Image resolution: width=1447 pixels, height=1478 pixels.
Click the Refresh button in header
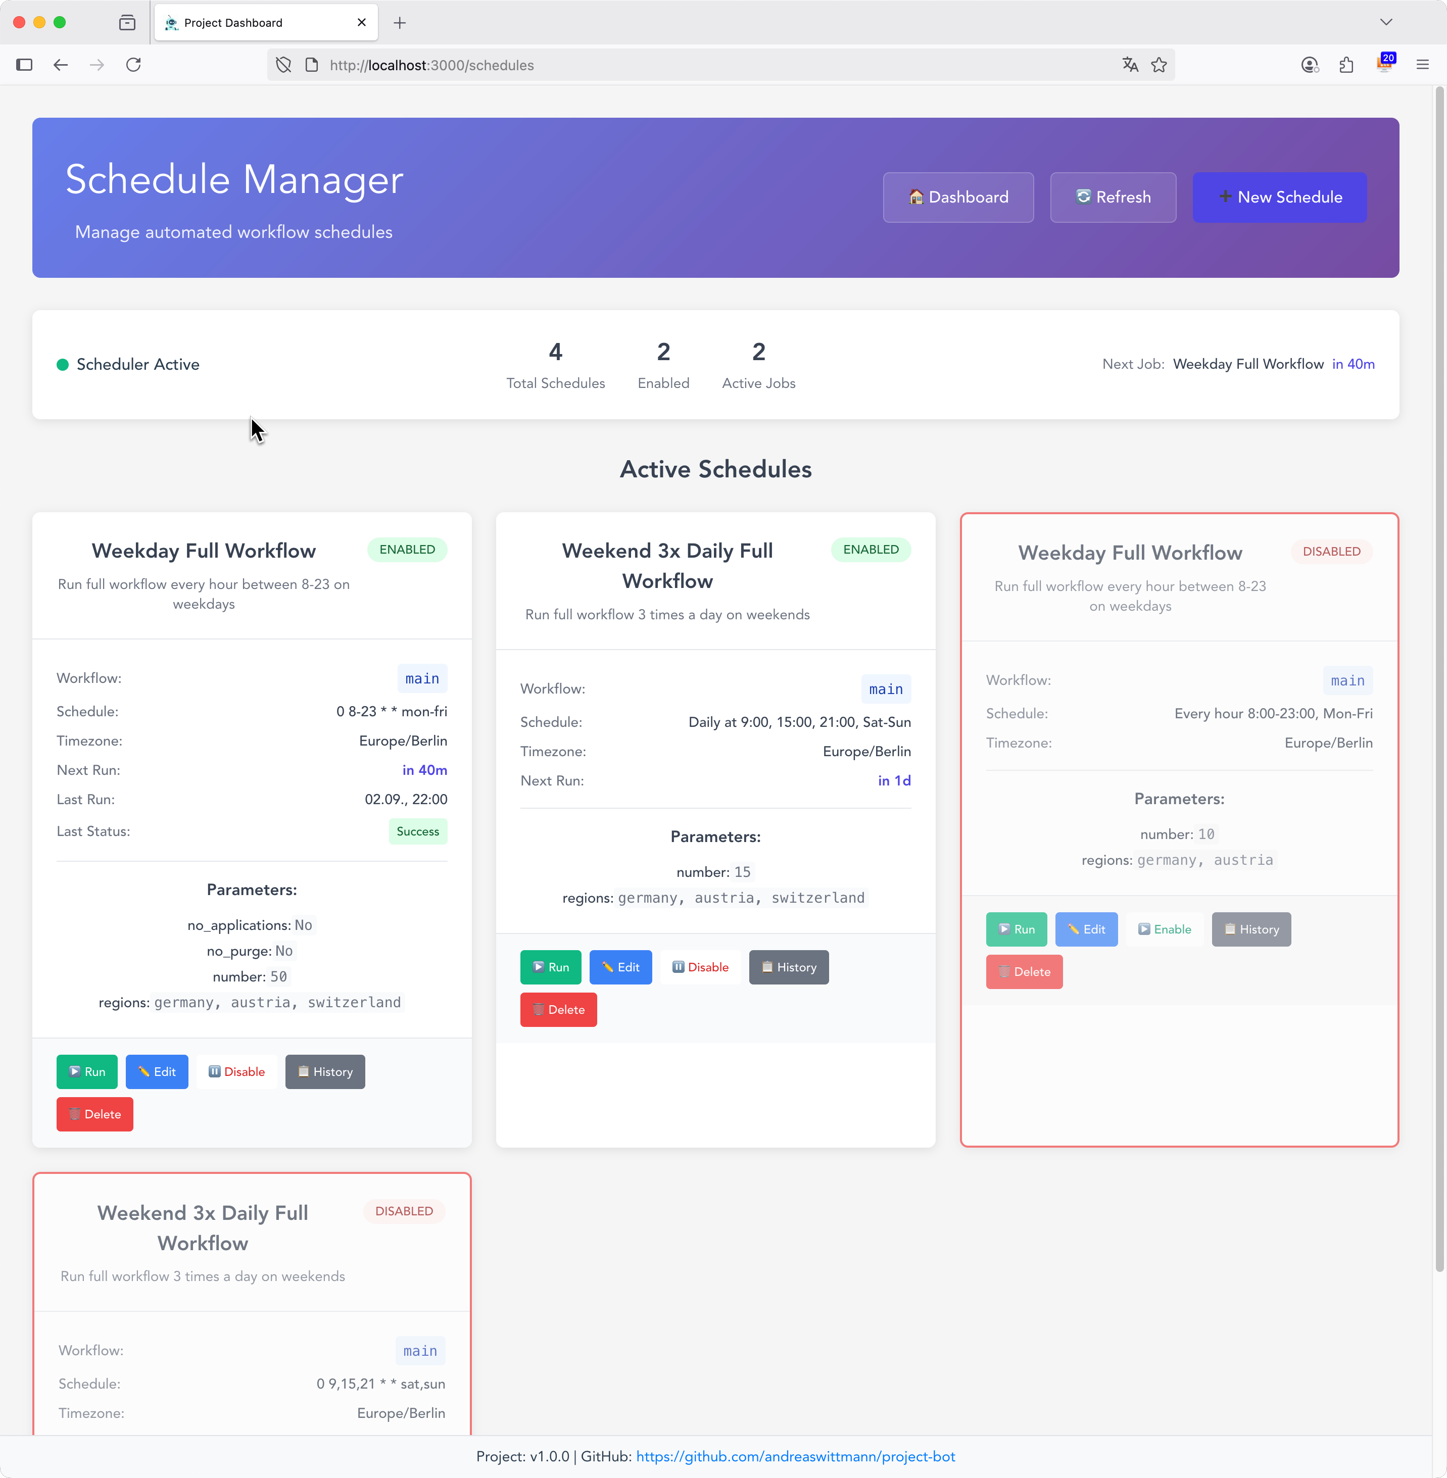1113,198
